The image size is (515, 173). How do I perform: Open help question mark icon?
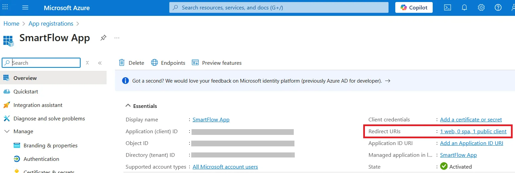498,7
